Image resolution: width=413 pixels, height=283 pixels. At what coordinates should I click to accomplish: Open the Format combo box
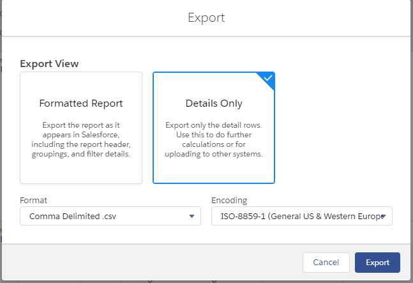point(110,217)
